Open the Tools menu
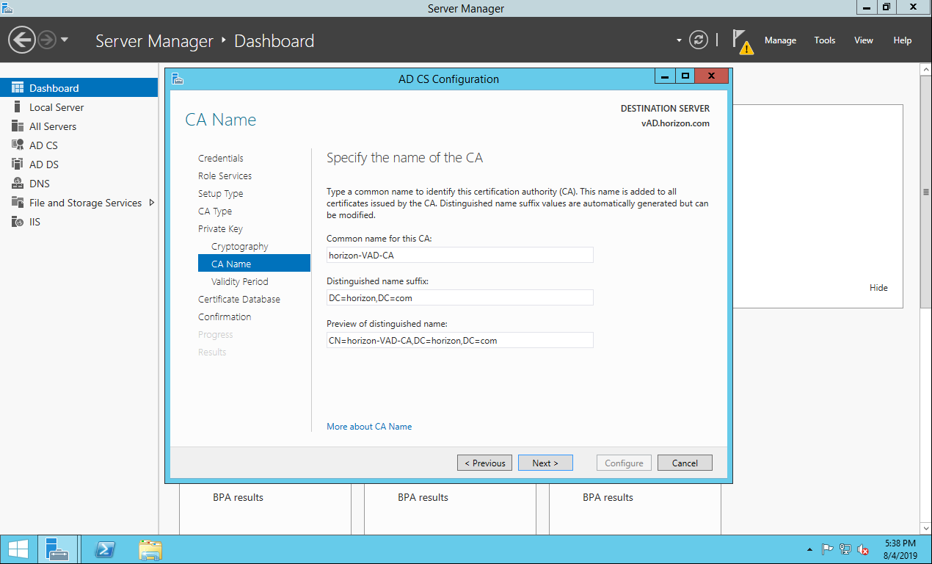The height and width of the screenshot is (564, 932). pos(824,40)
